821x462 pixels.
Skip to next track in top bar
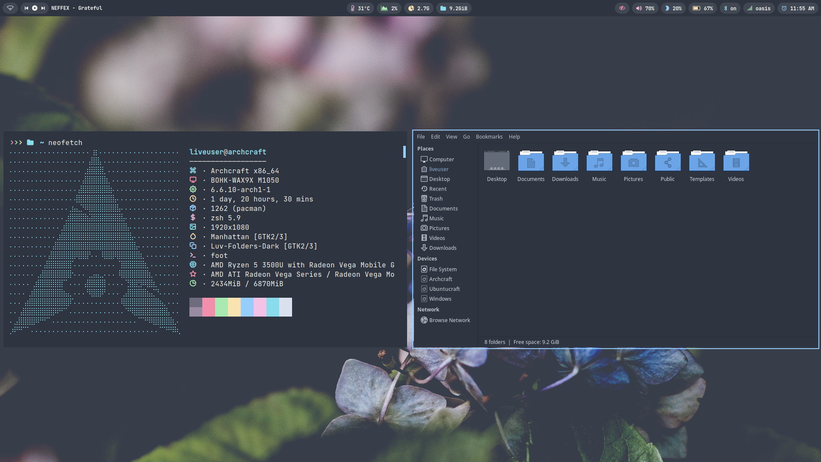[x=43, y=8]
